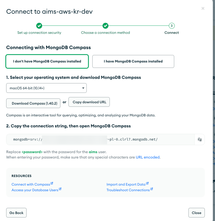The image size is (215, 221).
Task: Go to Choose a connection method step
Action: tap(105, 33)
